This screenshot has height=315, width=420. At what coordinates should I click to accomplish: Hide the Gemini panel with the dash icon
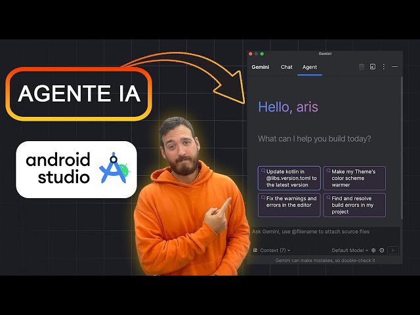pos(395,67)
